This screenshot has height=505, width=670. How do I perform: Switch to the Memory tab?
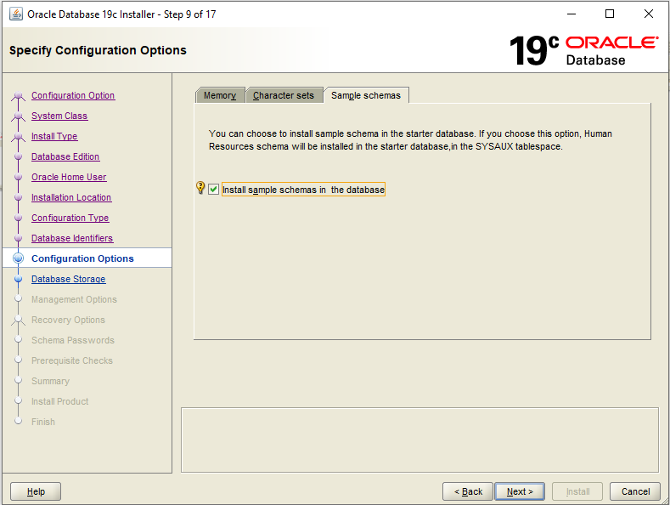220,95
